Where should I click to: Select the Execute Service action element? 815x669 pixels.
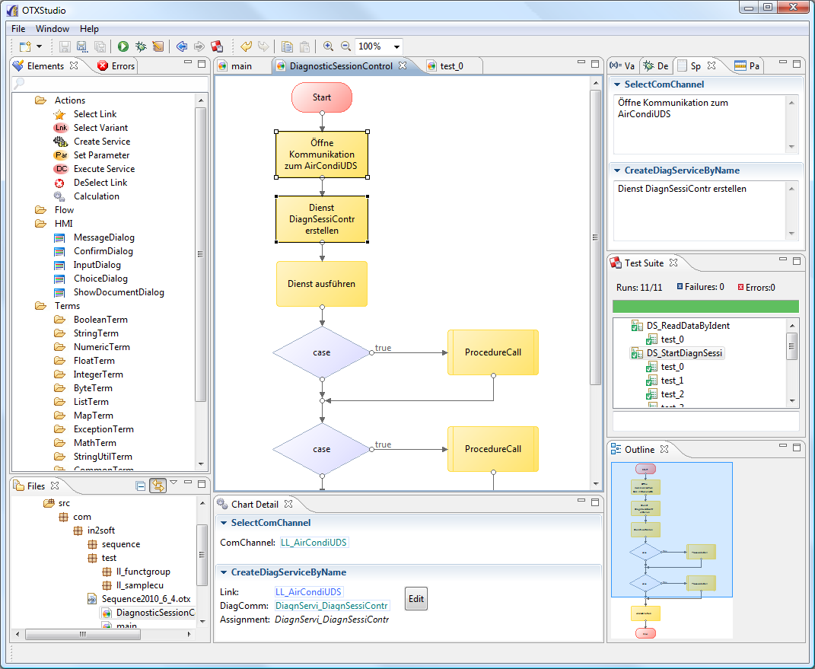click(x=103, y=169)
